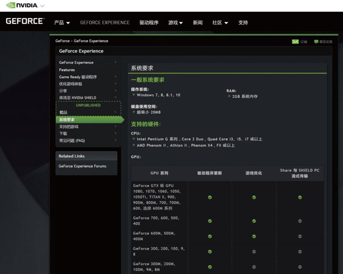Image resolution: width=343 pixels, height=274 pixels.
Task: Open the GEFORCE EXPERIENCE nav item
Action: [105, 23]
